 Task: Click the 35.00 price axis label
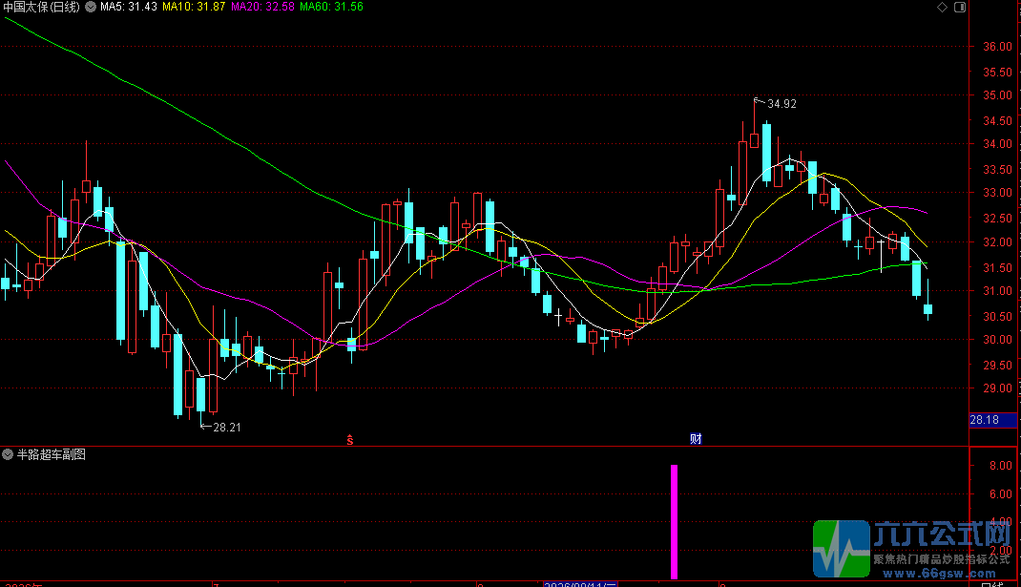point(997,95)
